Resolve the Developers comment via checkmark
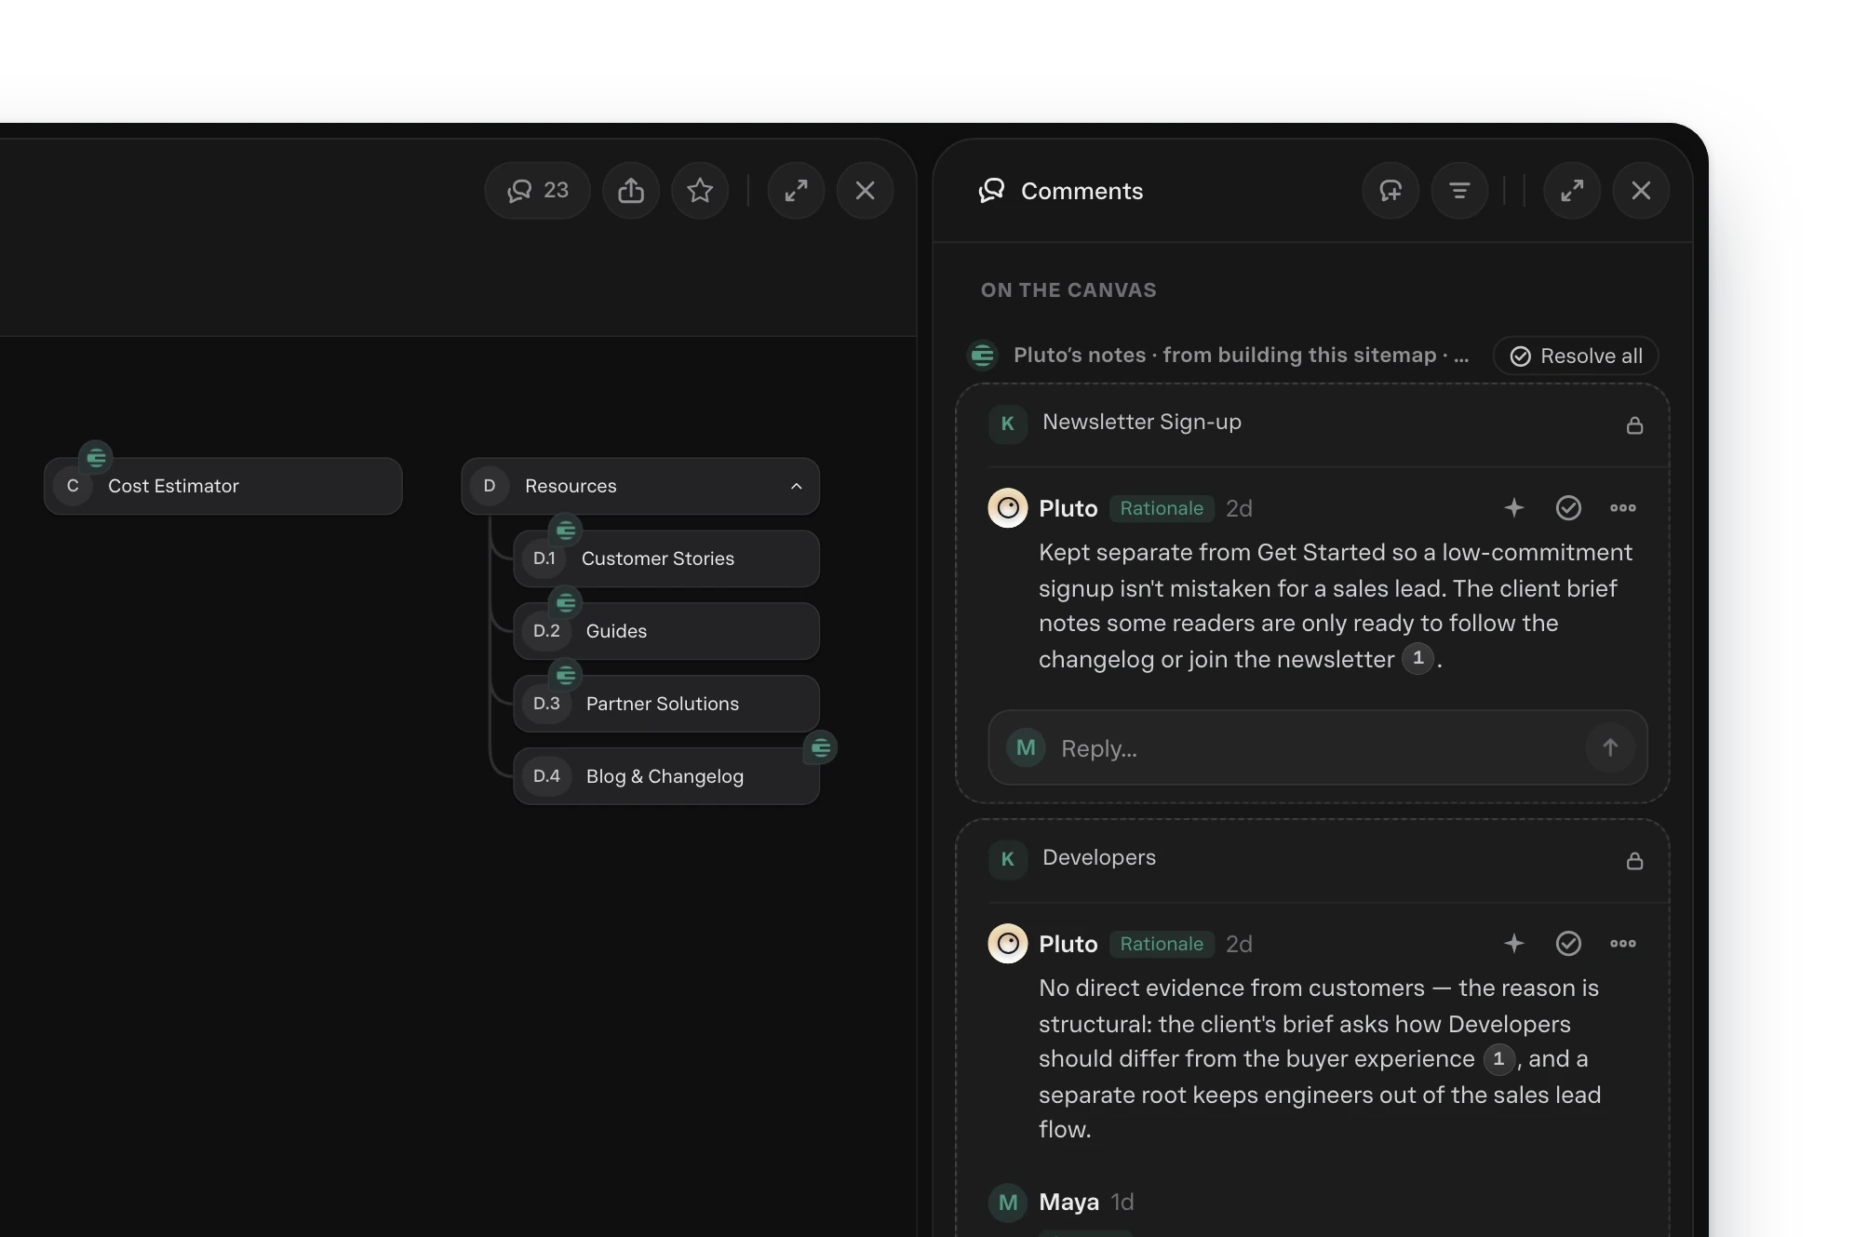1854x1237 pixels. (1568, 943)
